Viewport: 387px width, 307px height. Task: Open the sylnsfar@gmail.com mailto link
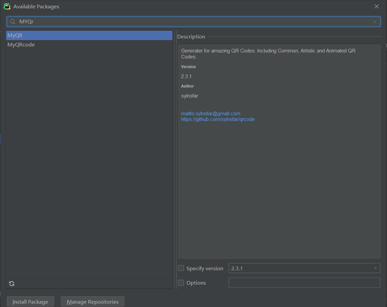[x=211, y=114]
